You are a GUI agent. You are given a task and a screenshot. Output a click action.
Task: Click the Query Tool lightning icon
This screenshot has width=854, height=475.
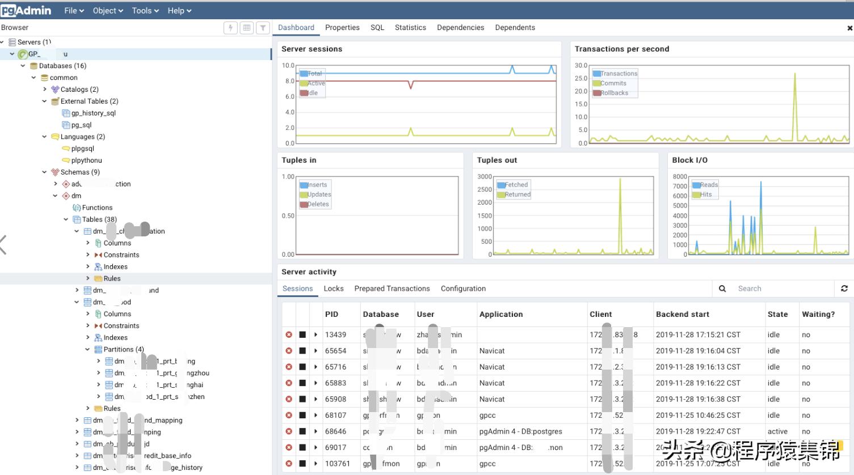click(x=230, y=28)
